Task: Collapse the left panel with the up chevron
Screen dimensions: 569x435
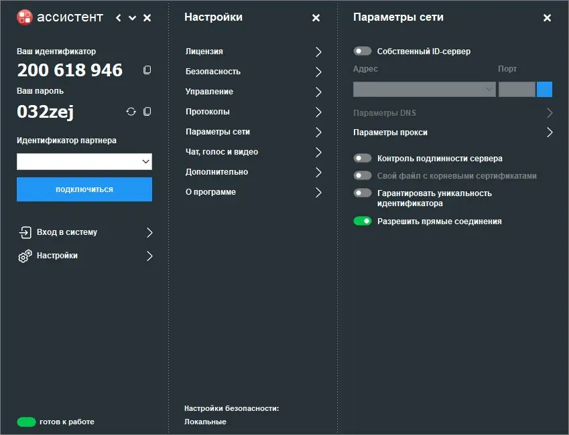Action: point(131,18)
